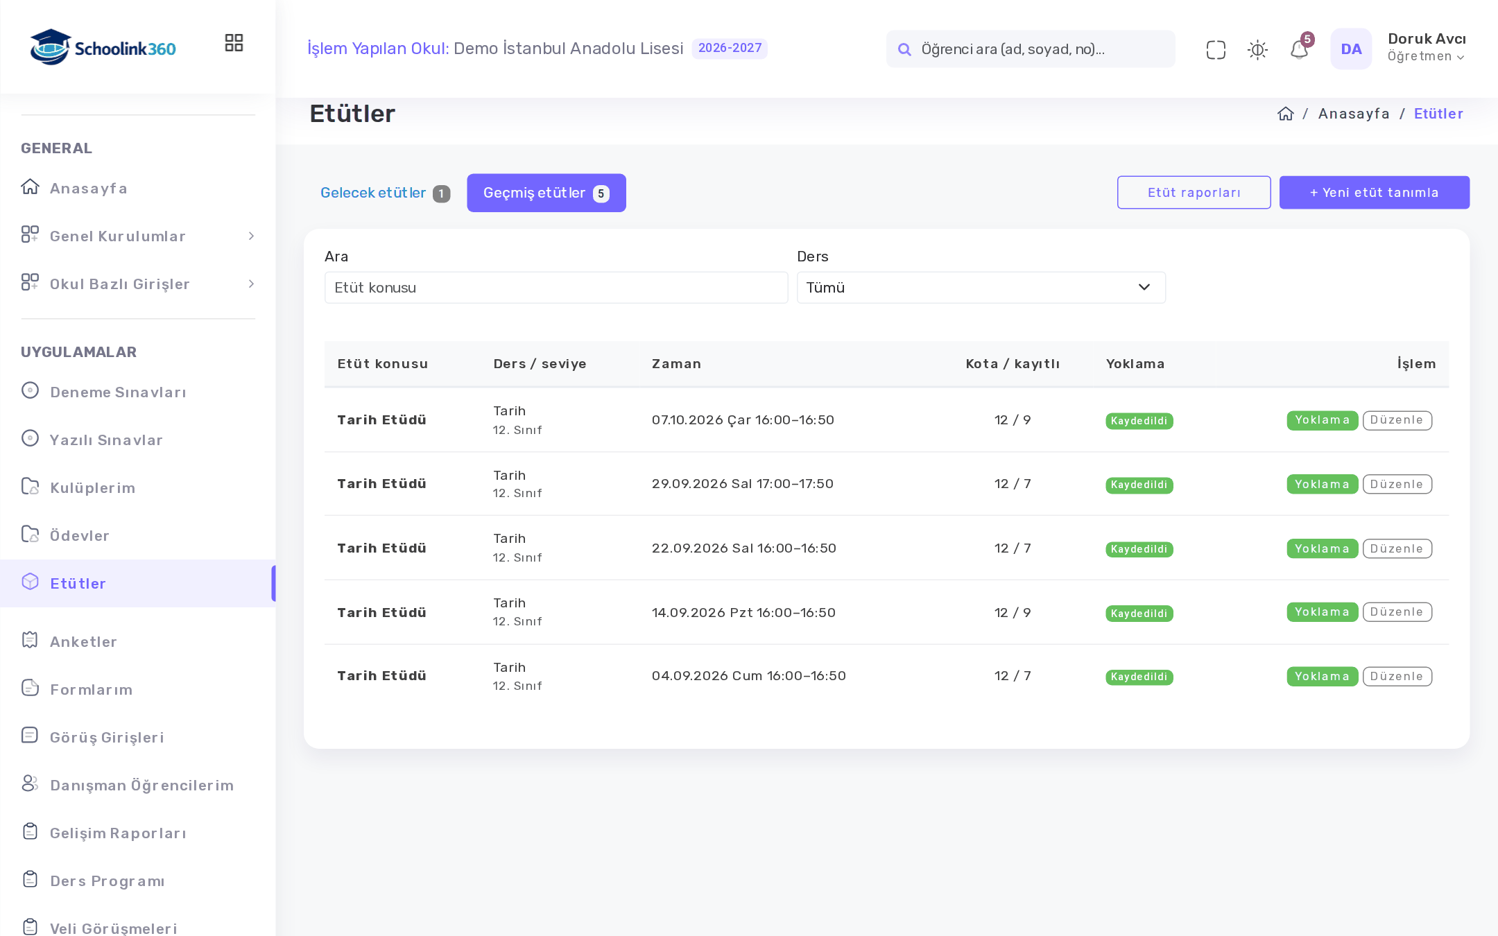Click the 04.09.2026 Cum 16:00–16:50 cell
This screenshot has width=1498, height=936.
[x=749, y=676]
